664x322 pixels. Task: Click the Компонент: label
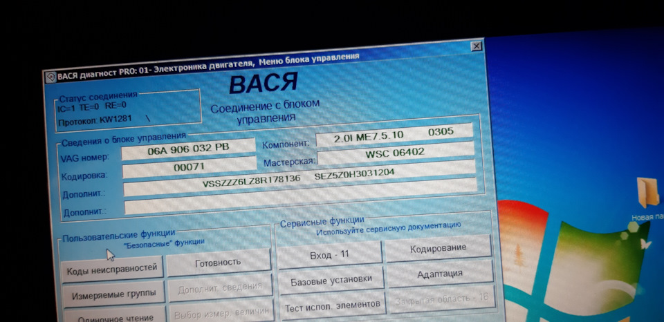[286, 144]
